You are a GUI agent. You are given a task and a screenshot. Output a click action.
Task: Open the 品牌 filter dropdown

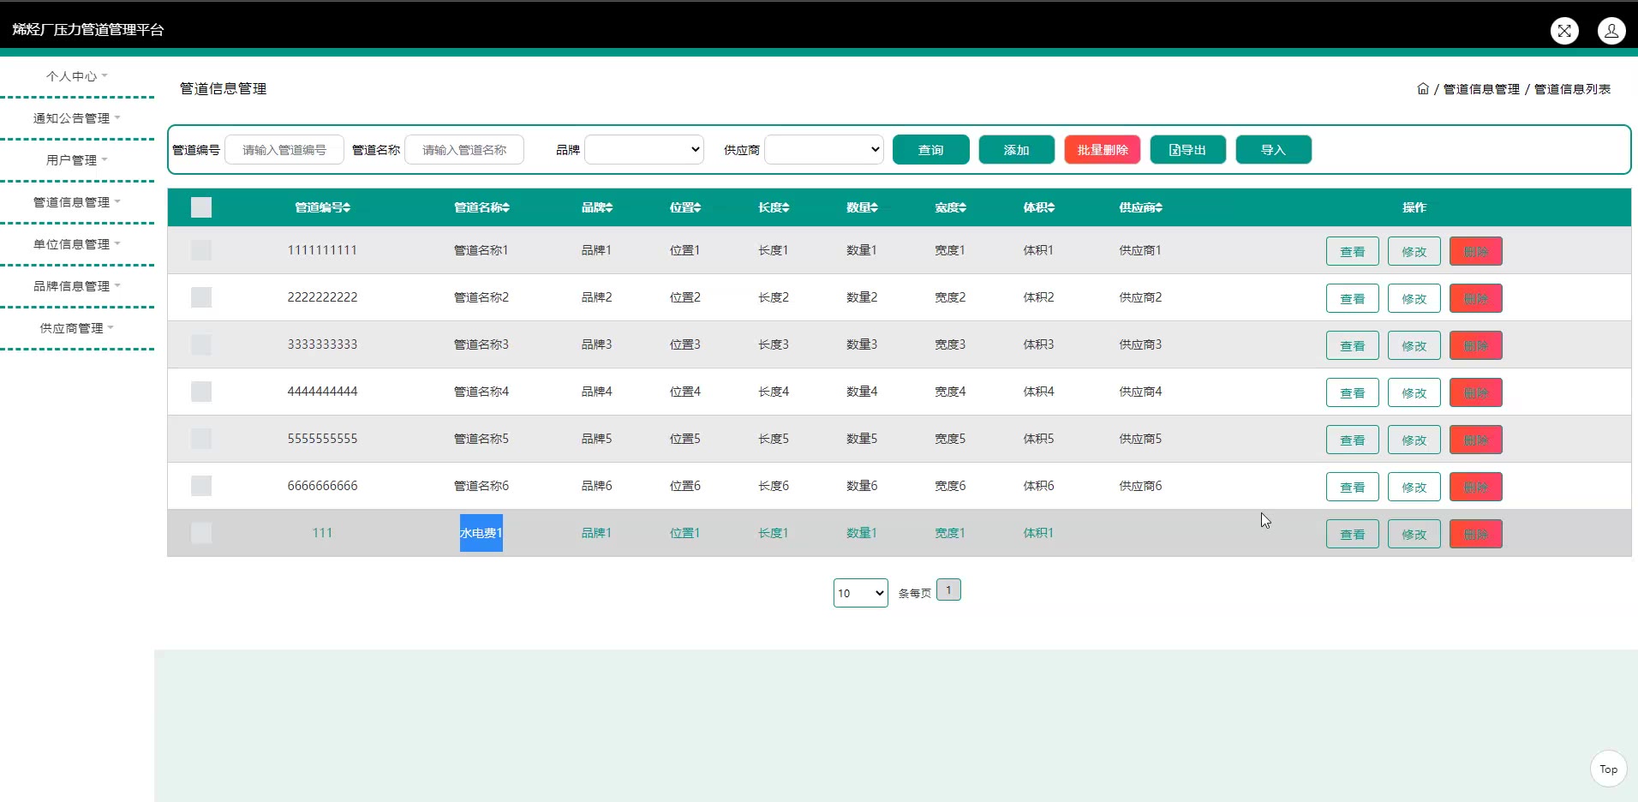(x=643, y=150)
